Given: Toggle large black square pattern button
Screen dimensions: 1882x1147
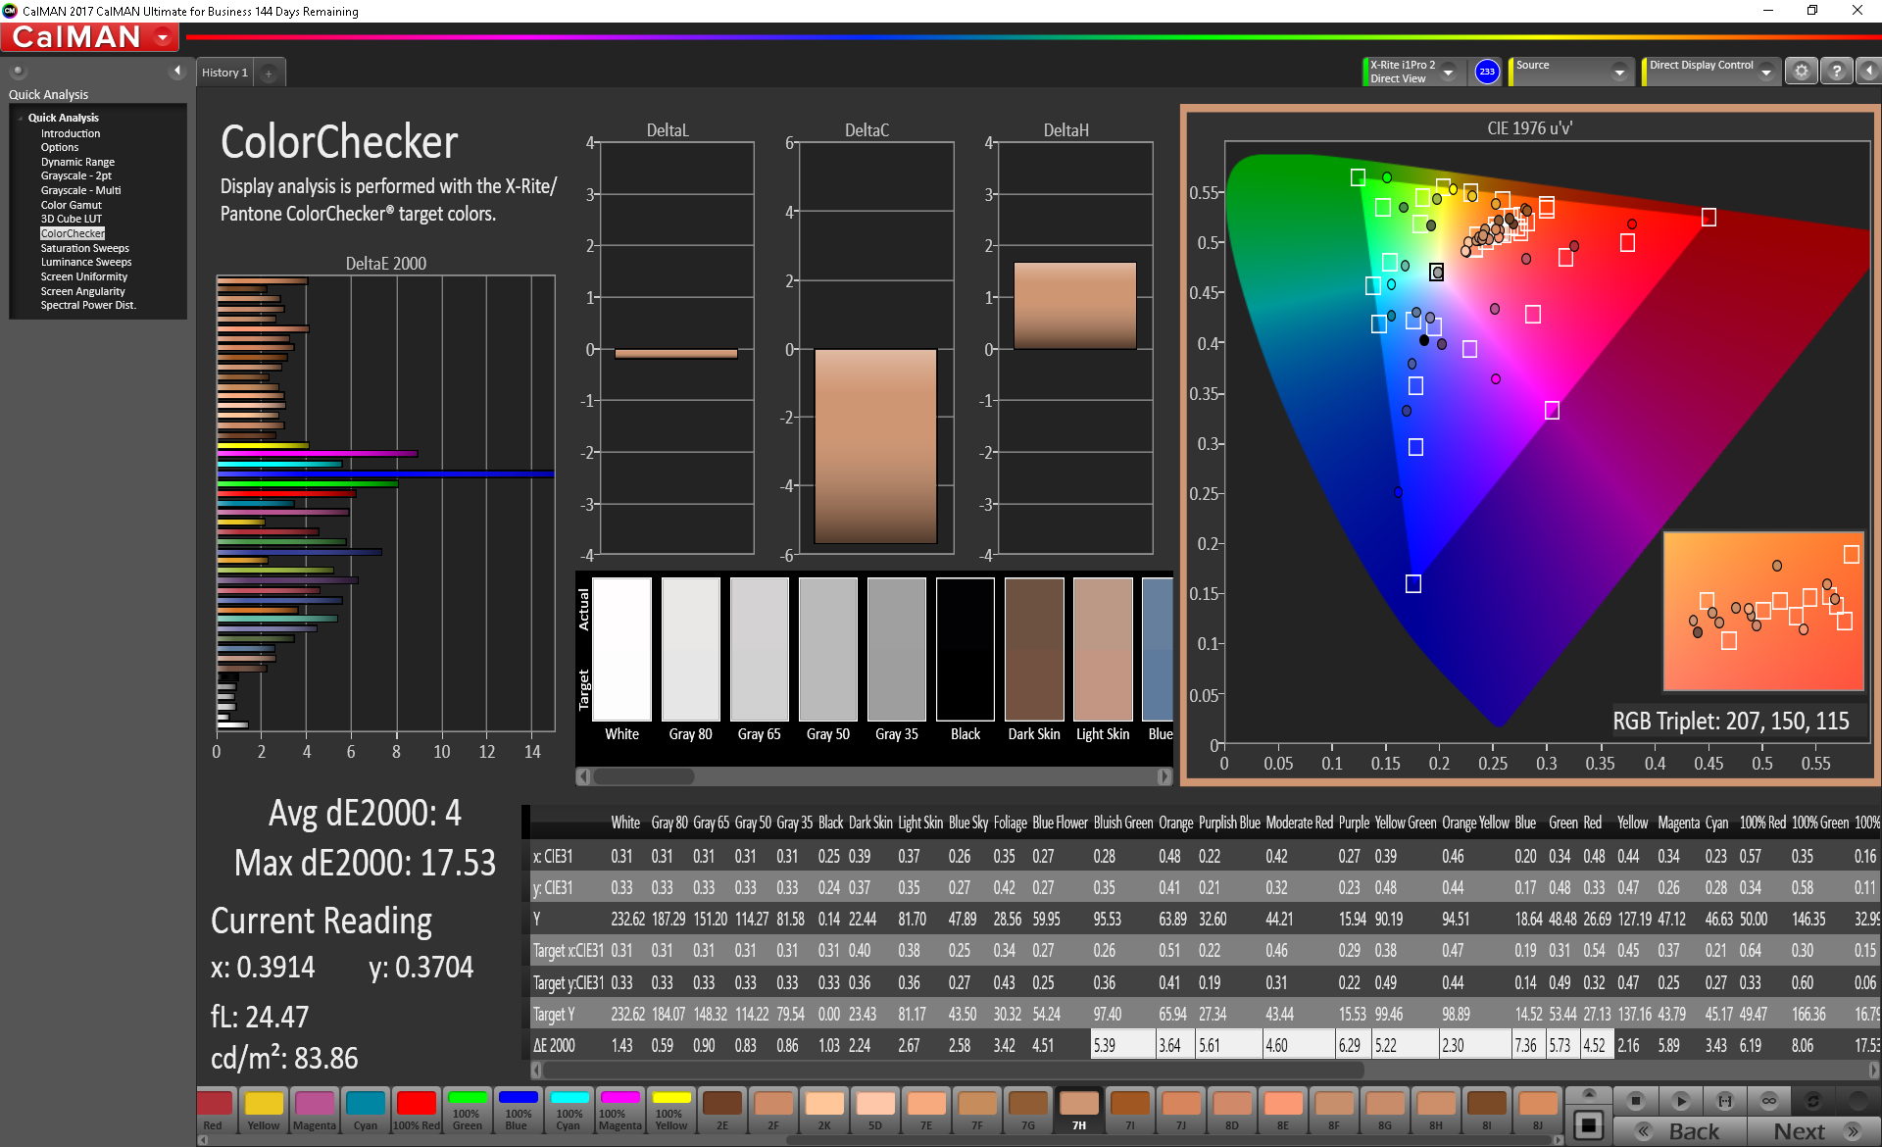Looking at the screenshot, I should (x=1589, y=1124).
